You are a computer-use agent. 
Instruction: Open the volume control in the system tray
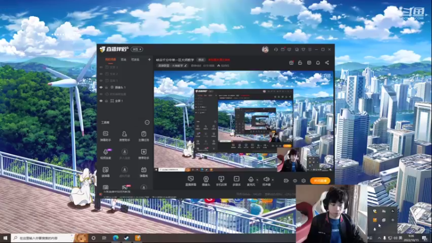(395, 238)
